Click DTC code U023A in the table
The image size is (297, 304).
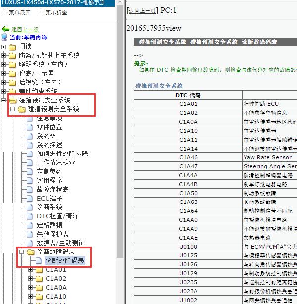(188, 291)
